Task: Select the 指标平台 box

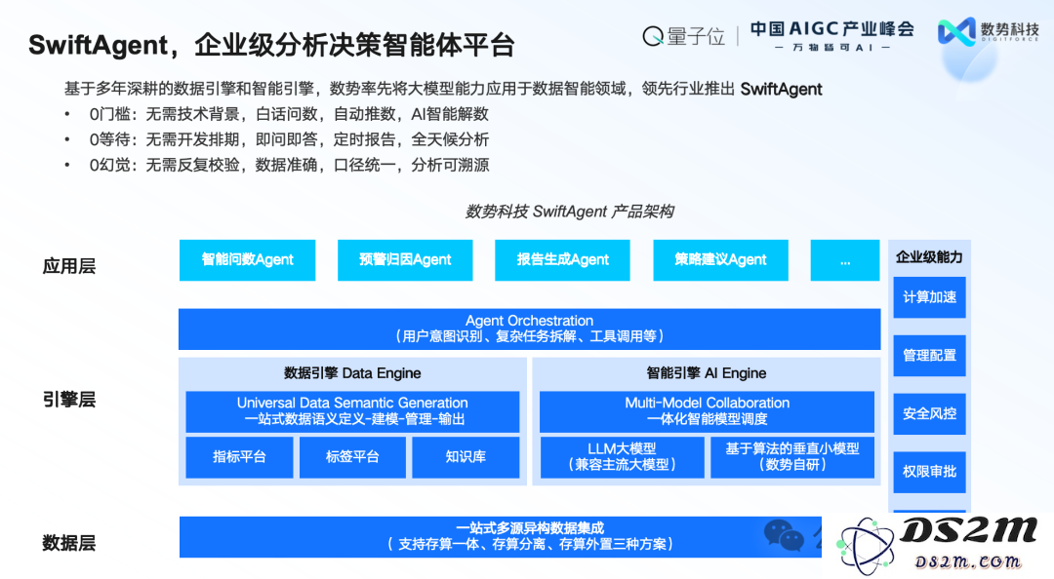Action: (x=239, y=457)
